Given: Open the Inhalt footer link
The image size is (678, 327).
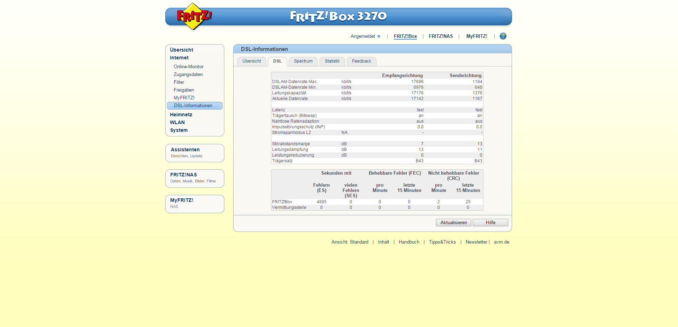Looking at the screenshot, I should pos(383,242).
